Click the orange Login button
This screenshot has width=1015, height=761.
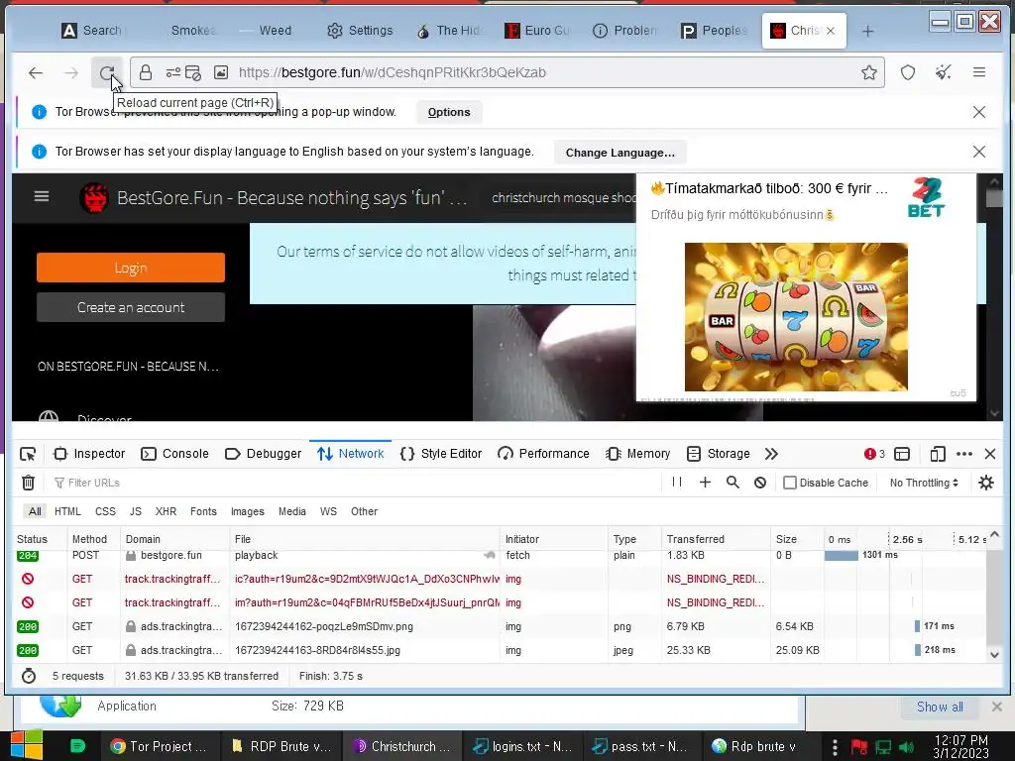coord(131,268)
